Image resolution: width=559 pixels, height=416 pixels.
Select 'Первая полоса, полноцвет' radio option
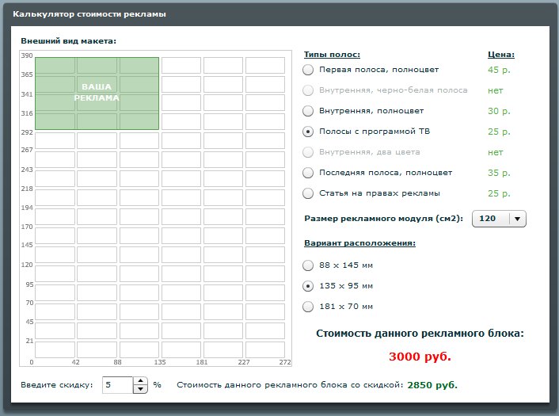pos(308,70)
